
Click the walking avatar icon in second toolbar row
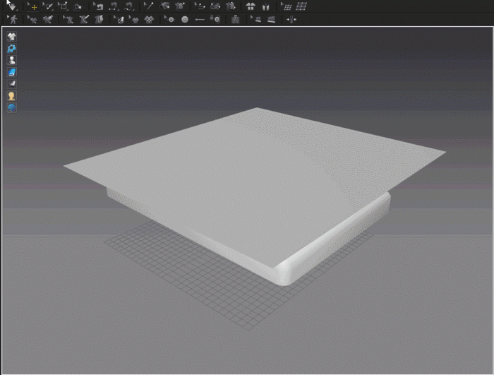tap(13, 19)
